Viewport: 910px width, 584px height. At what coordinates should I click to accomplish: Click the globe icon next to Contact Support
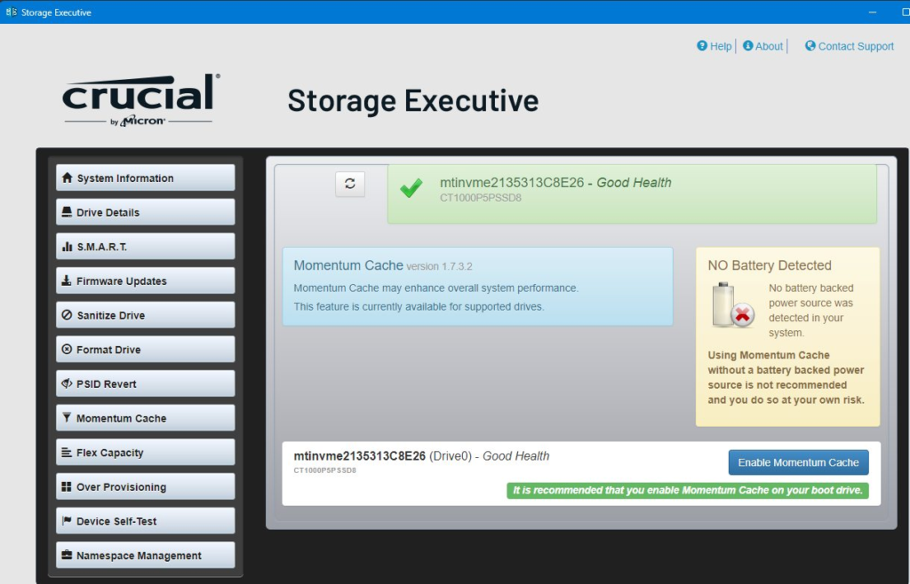(x=810, y=46)
